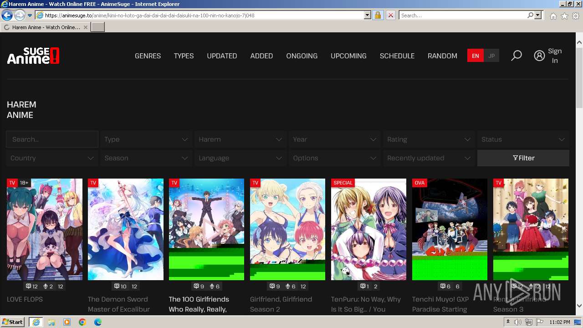Screen dimensions: 583x328
Task: Open browser Home page icon
Action: pos(553,15)
